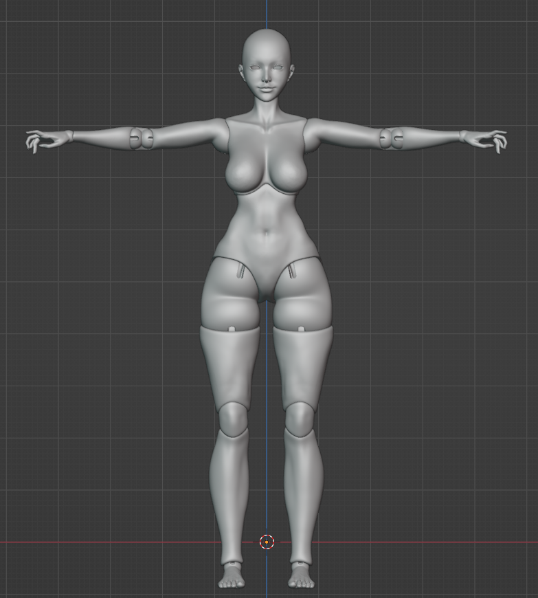Select the lower thigh segment on viewer's right
The width and height of the screenshot is (538, 598).
303,368
